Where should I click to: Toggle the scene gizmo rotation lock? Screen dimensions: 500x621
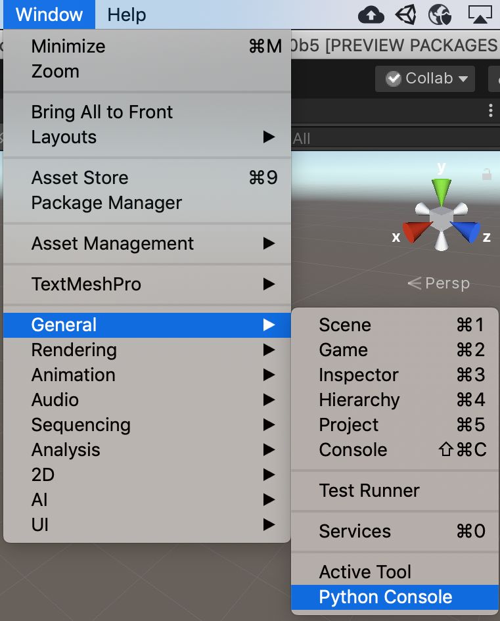[x=487, y=174]
